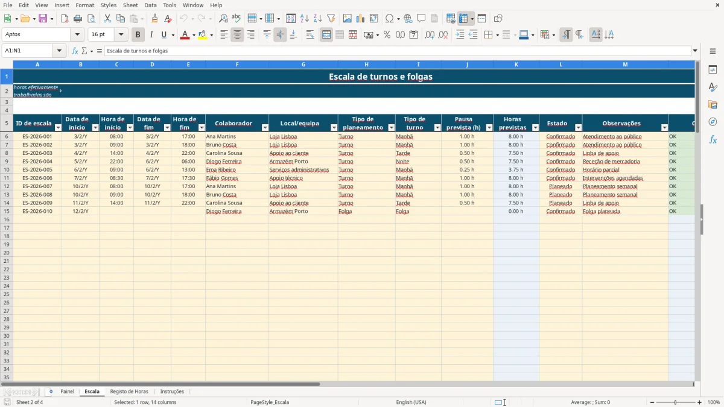The image size is (724, 407).
Task: Click the English (USA) language status
Action: pos(411,402)
